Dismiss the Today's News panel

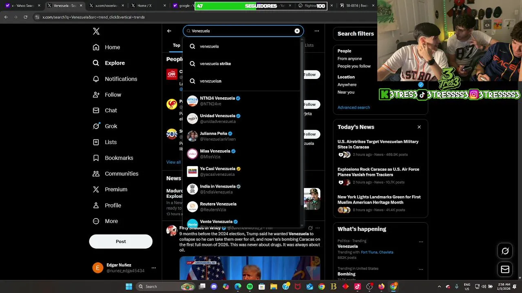(x=419, y=127)
